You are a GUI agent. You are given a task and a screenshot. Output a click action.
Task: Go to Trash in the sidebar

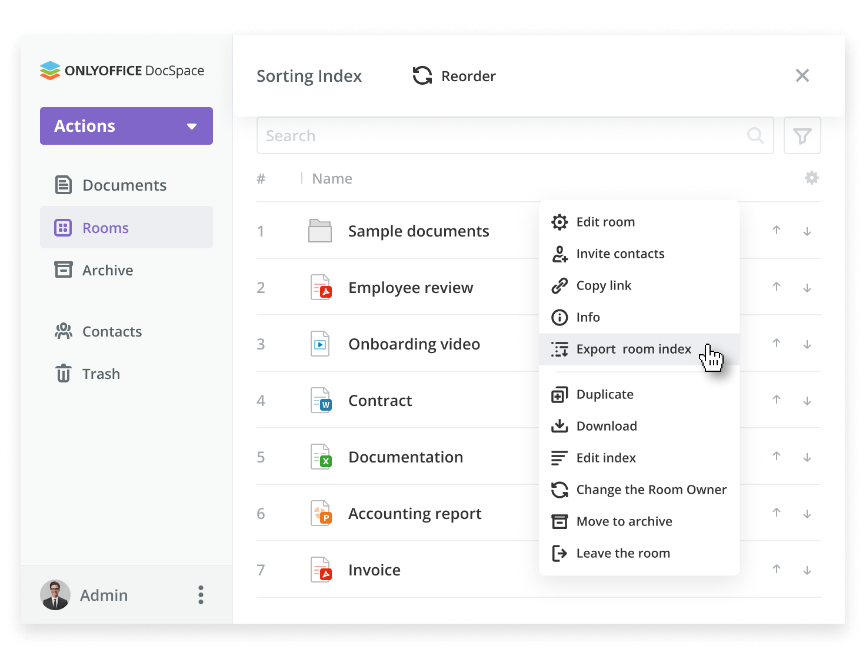click(x=101, y=374)
